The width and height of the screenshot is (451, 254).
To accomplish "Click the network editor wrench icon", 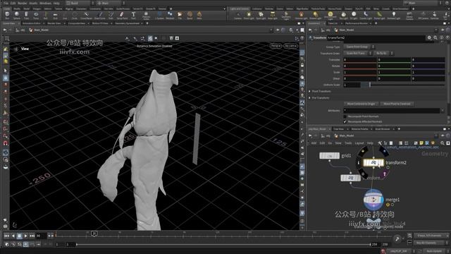I will (380, 143).
